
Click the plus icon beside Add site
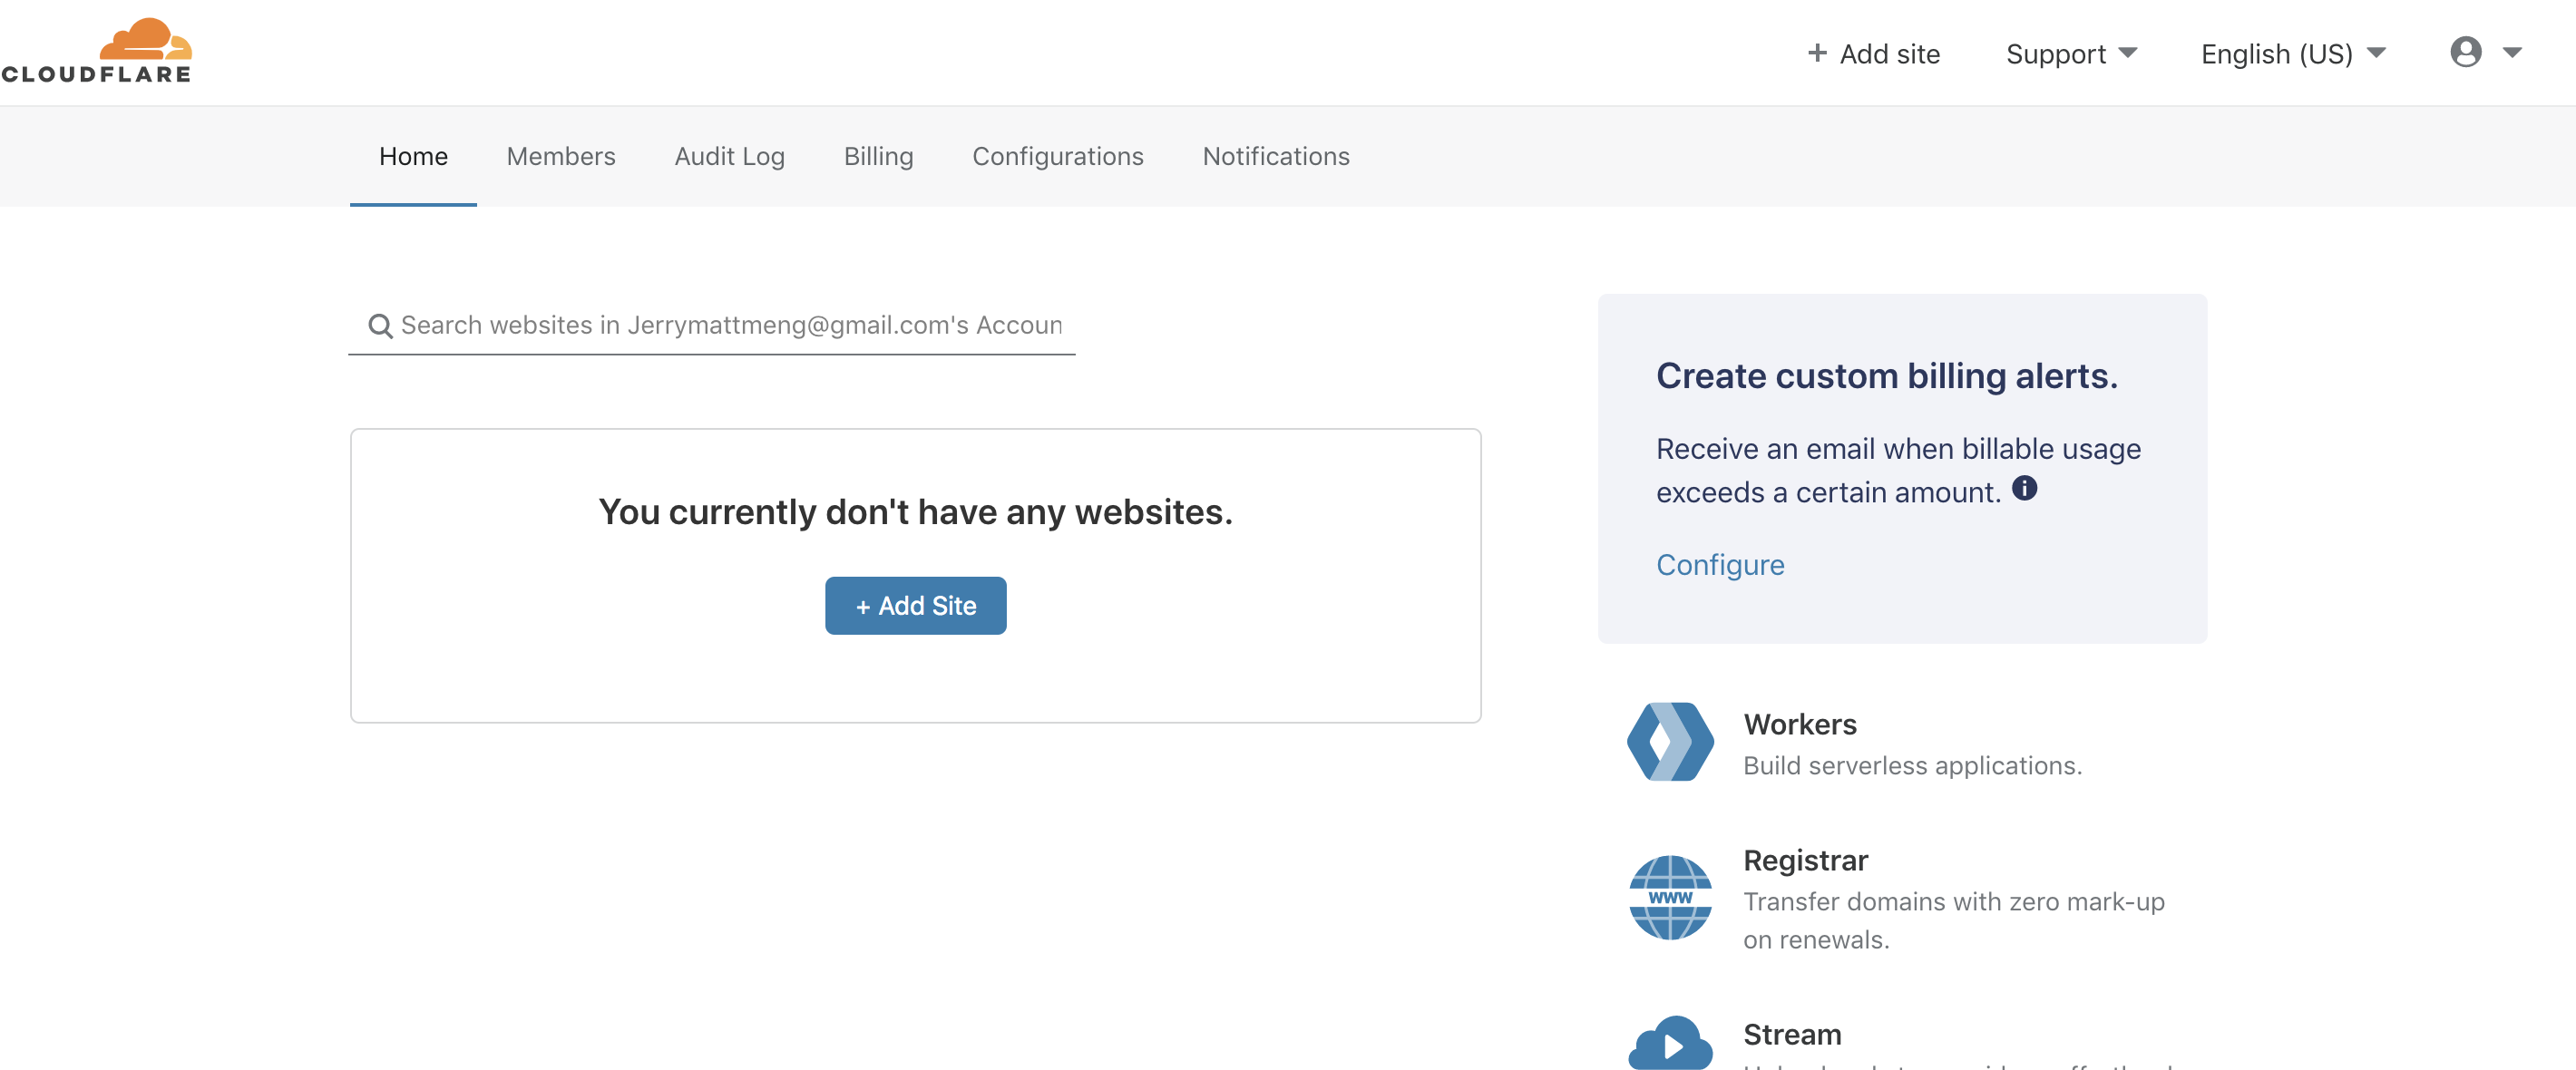tap(1817, 53)
